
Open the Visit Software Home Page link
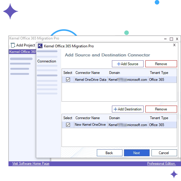click(31, 164)
